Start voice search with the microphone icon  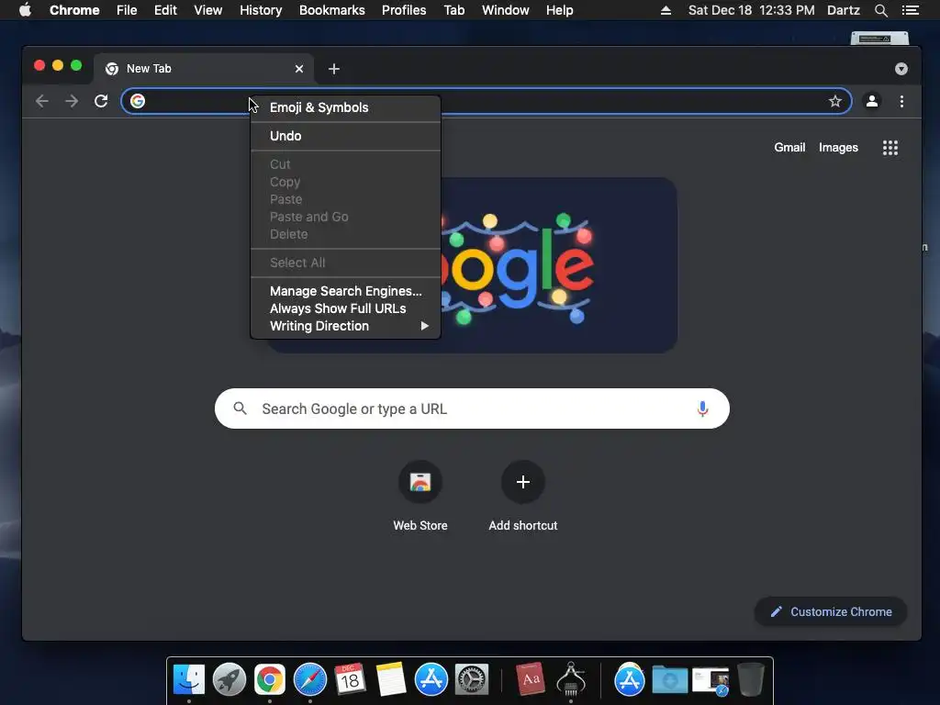pyautogui.click(x=702, y=408)
